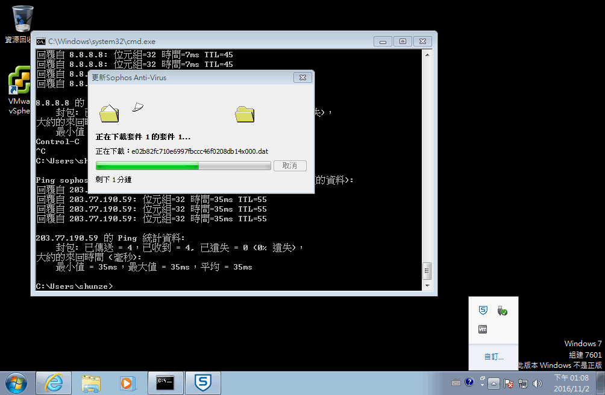
Task: Click cmd scrollbar up arrow
Action: (427, 55)
